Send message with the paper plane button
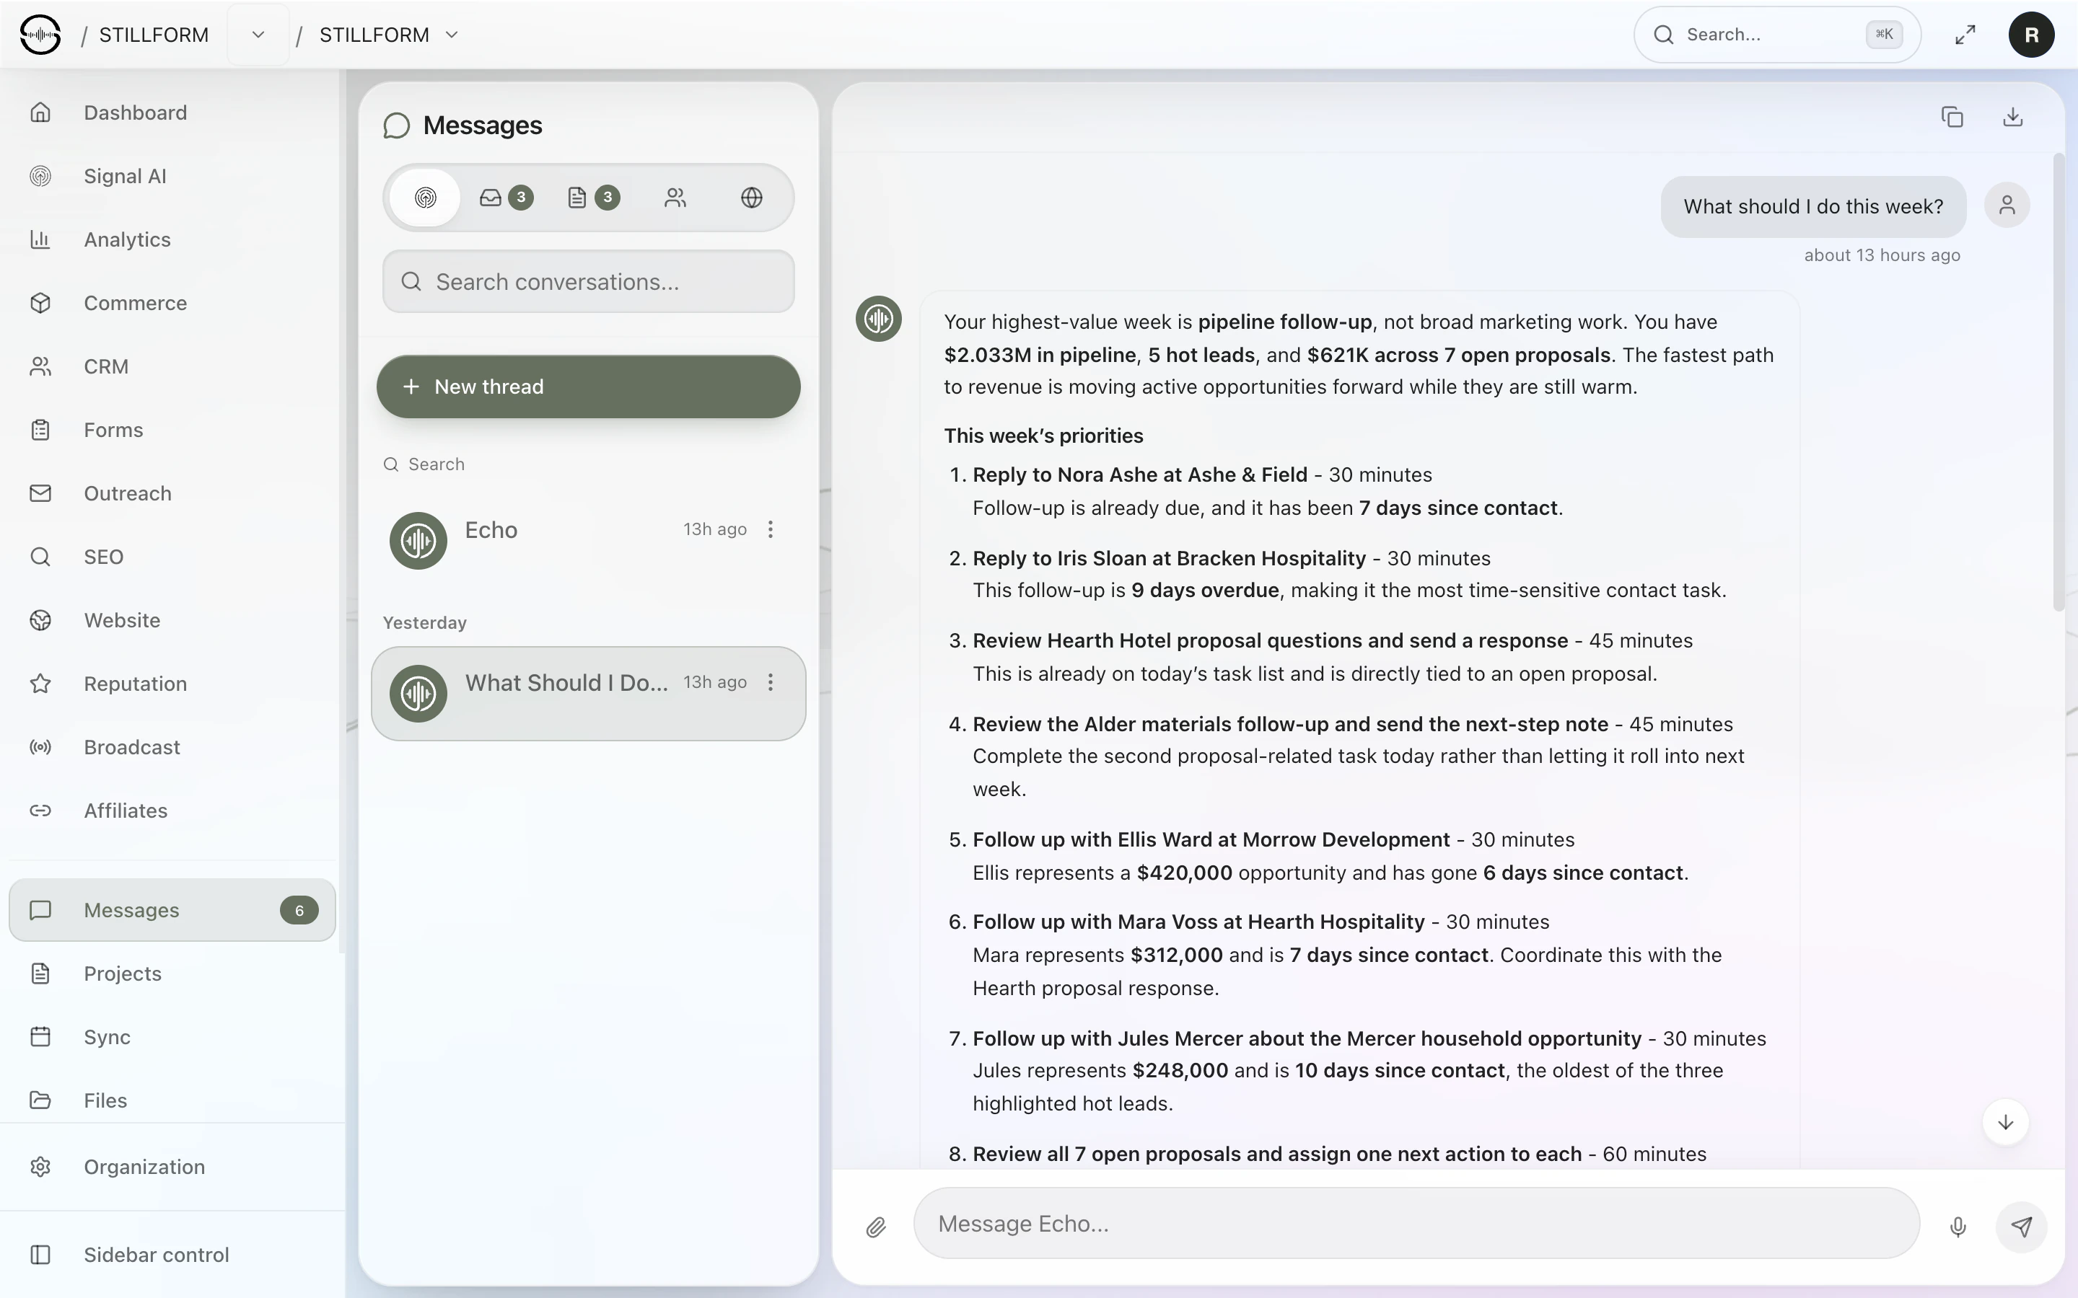Image resolution: width=2078 pixels, height=1298 pixels. [x=2021, y=1227]
